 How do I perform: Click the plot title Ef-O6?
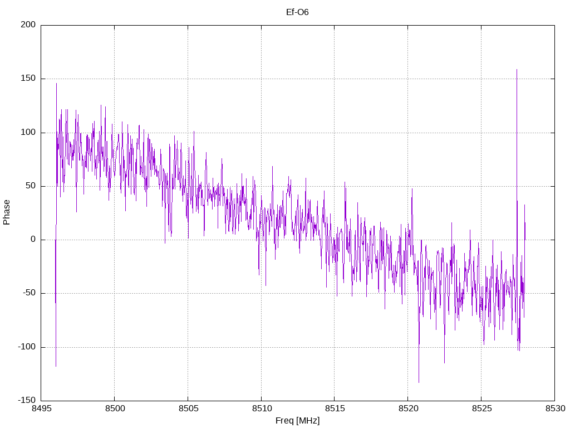297,12
